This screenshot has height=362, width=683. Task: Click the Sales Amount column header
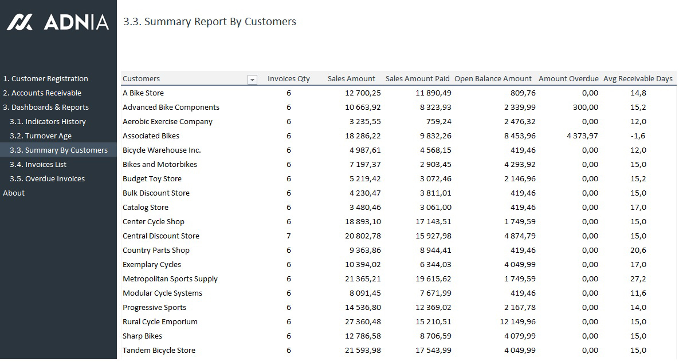[351, 79]
